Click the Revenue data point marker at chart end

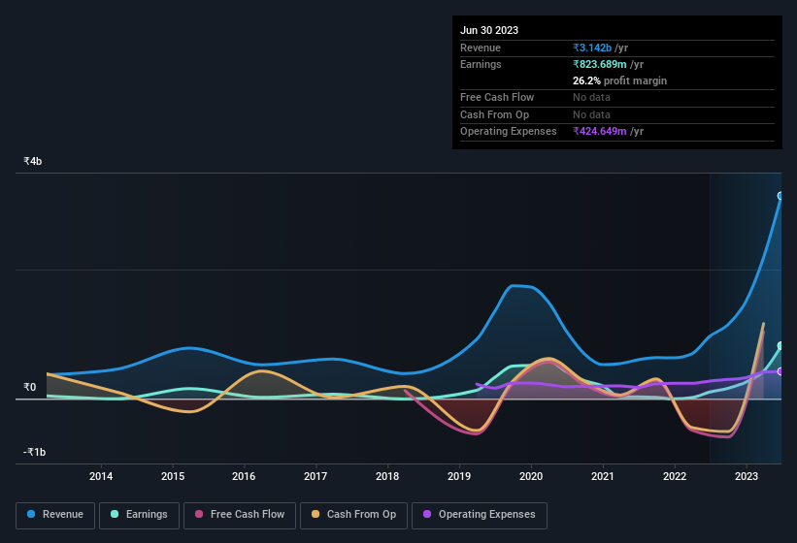[x=780, y=196]
